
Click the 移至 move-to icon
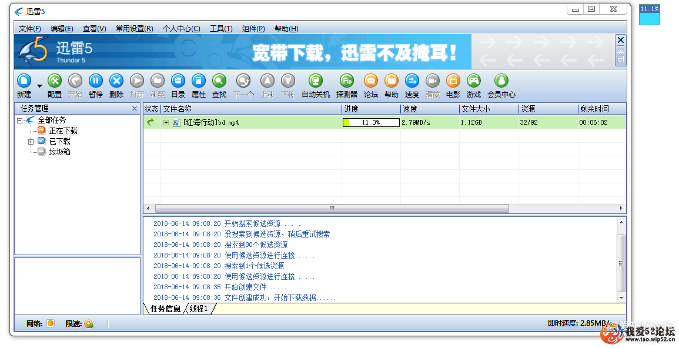point(158,81)
